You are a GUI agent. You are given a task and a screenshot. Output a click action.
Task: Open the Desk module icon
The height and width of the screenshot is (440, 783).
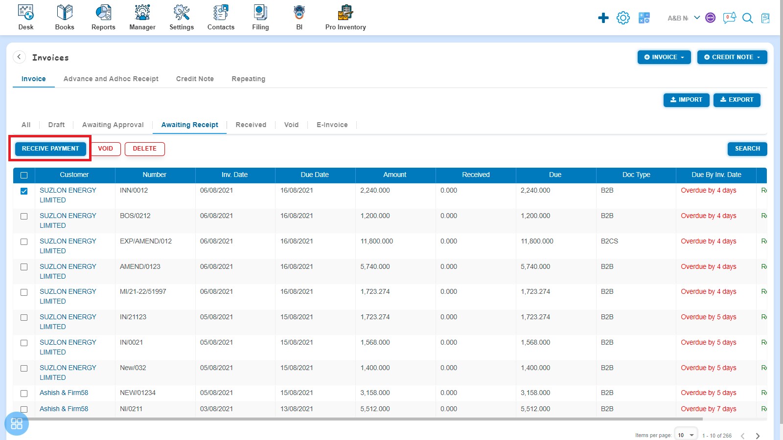coord(26,12)
